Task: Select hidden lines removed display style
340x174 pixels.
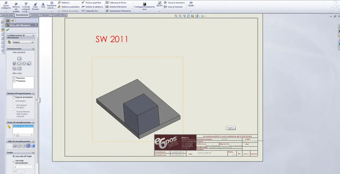Action: pos(24,146)
